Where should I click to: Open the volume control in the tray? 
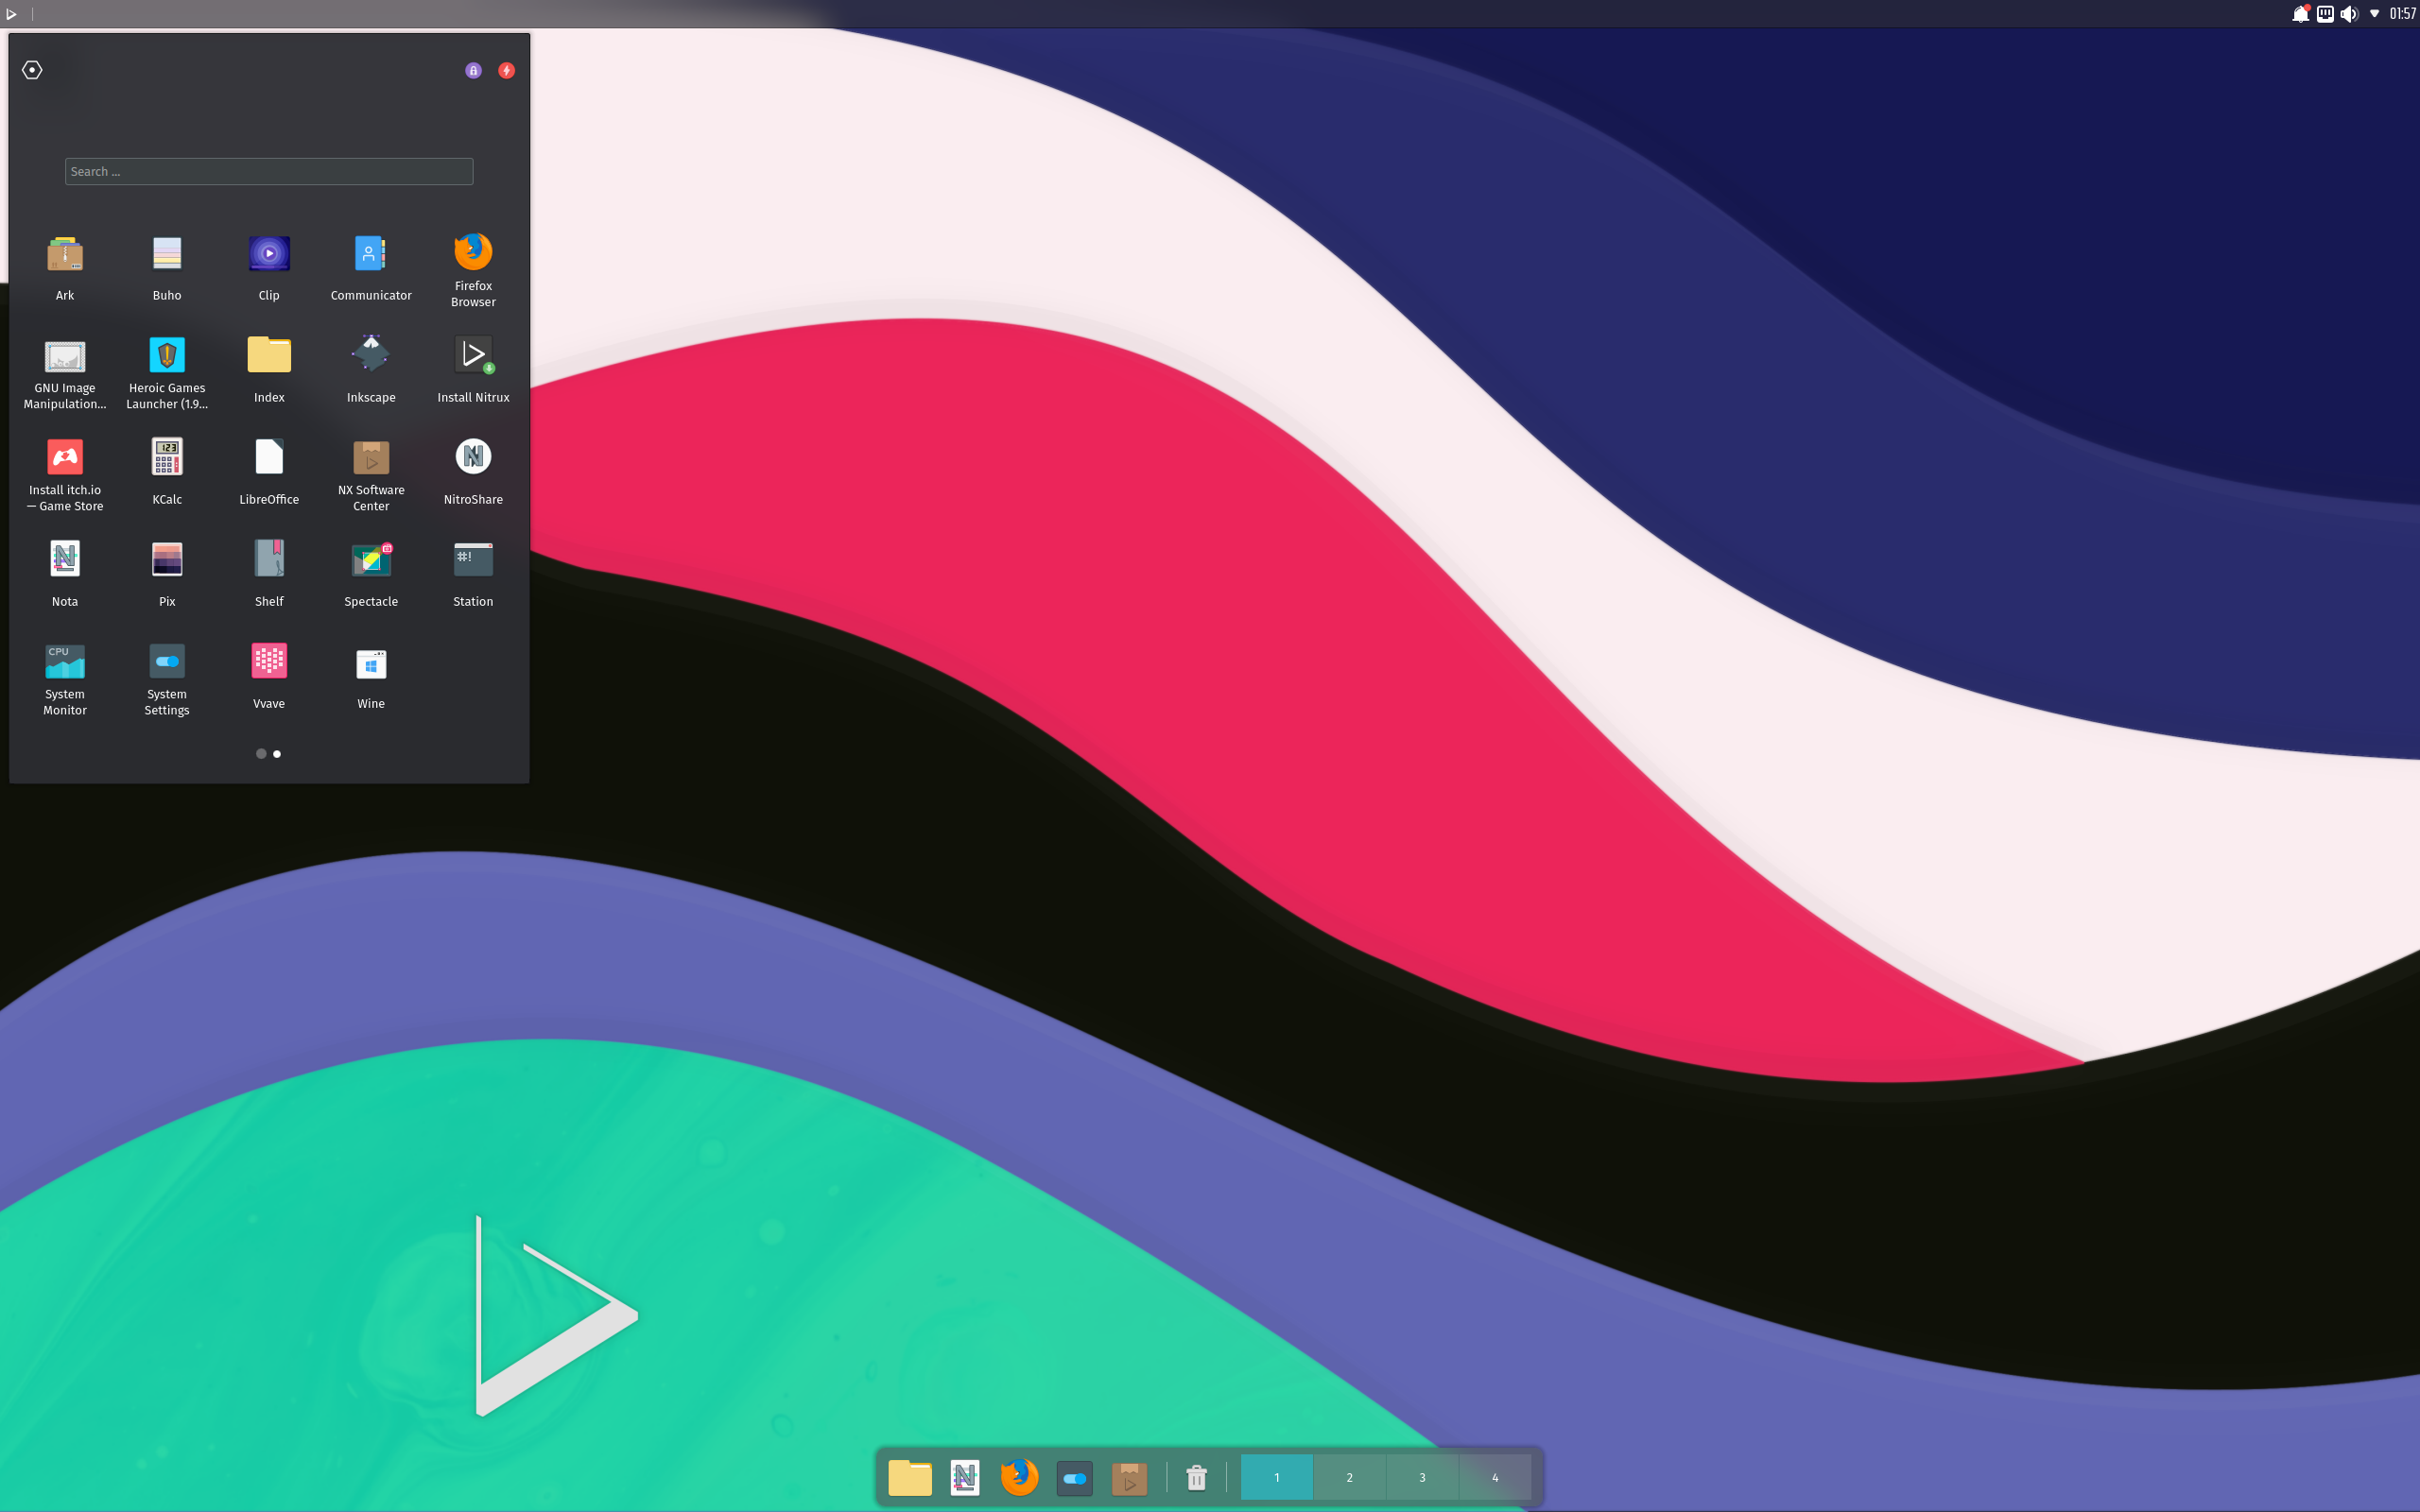click(2349, 14)
